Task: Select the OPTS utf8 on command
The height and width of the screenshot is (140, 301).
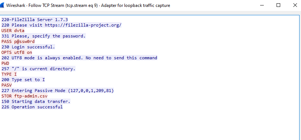Action: click(17, 52)
